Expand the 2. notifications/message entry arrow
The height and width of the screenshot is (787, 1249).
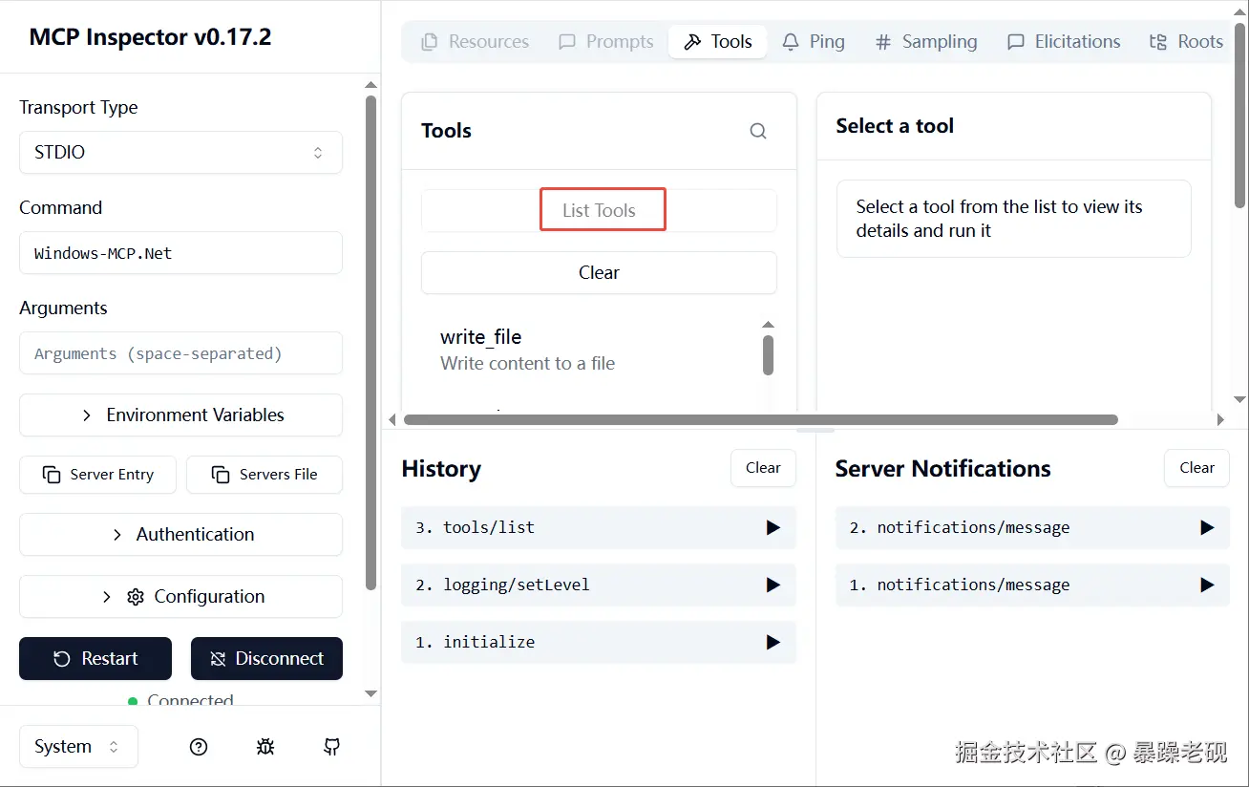point(1206,527)
